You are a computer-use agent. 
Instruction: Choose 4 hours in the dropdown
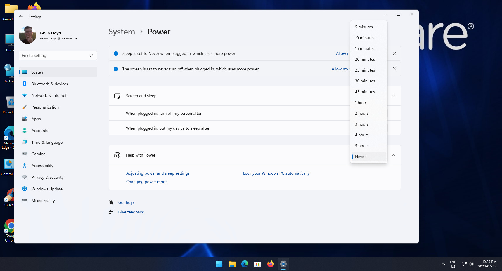(368, 135)
